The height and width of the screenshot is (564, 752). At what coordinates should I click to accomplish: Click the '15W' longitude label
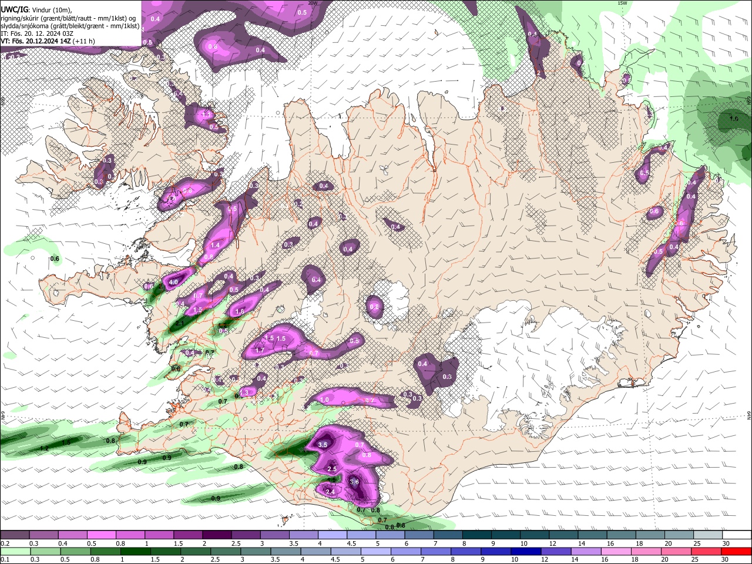coord(622,3)
